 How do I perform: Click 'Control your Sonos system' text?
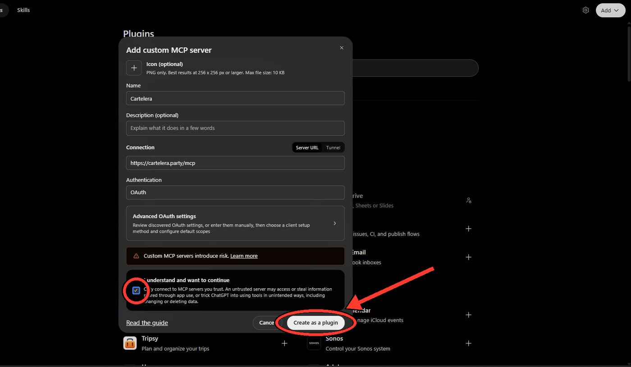358,349
